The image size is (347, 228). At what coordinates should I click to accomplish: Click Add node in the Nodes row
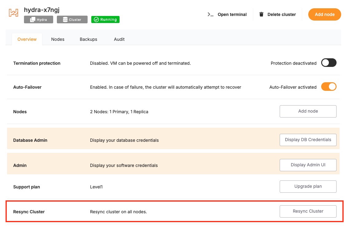[x=308, y=111]
